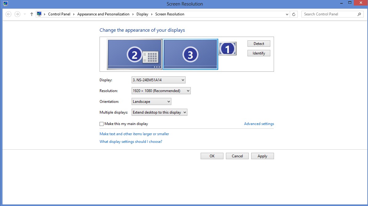The width and height of the screenshot is (368, 206).
Task: Click Appearance and Personalization breadcrumb
Action: click(x=103, y=14)
